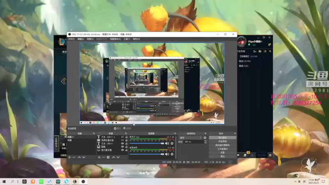Click the 开始录制 button
The width and height of the screenshot is (329, 185).
(222, 141)
